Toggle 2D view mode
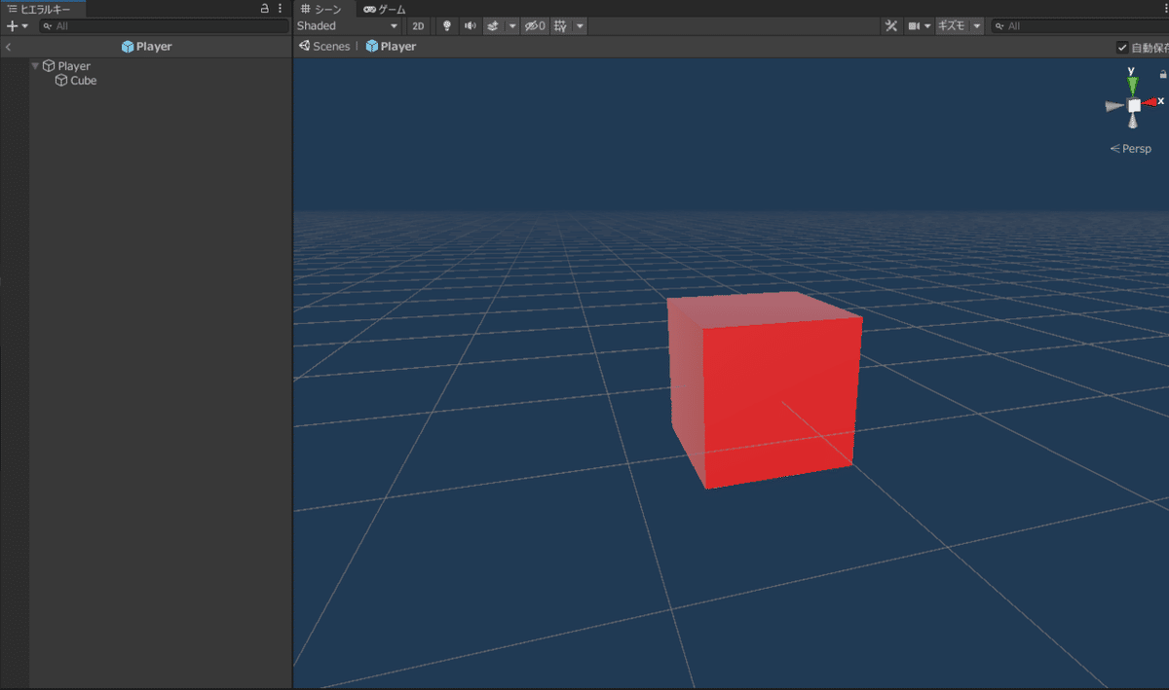 [418, 26]
